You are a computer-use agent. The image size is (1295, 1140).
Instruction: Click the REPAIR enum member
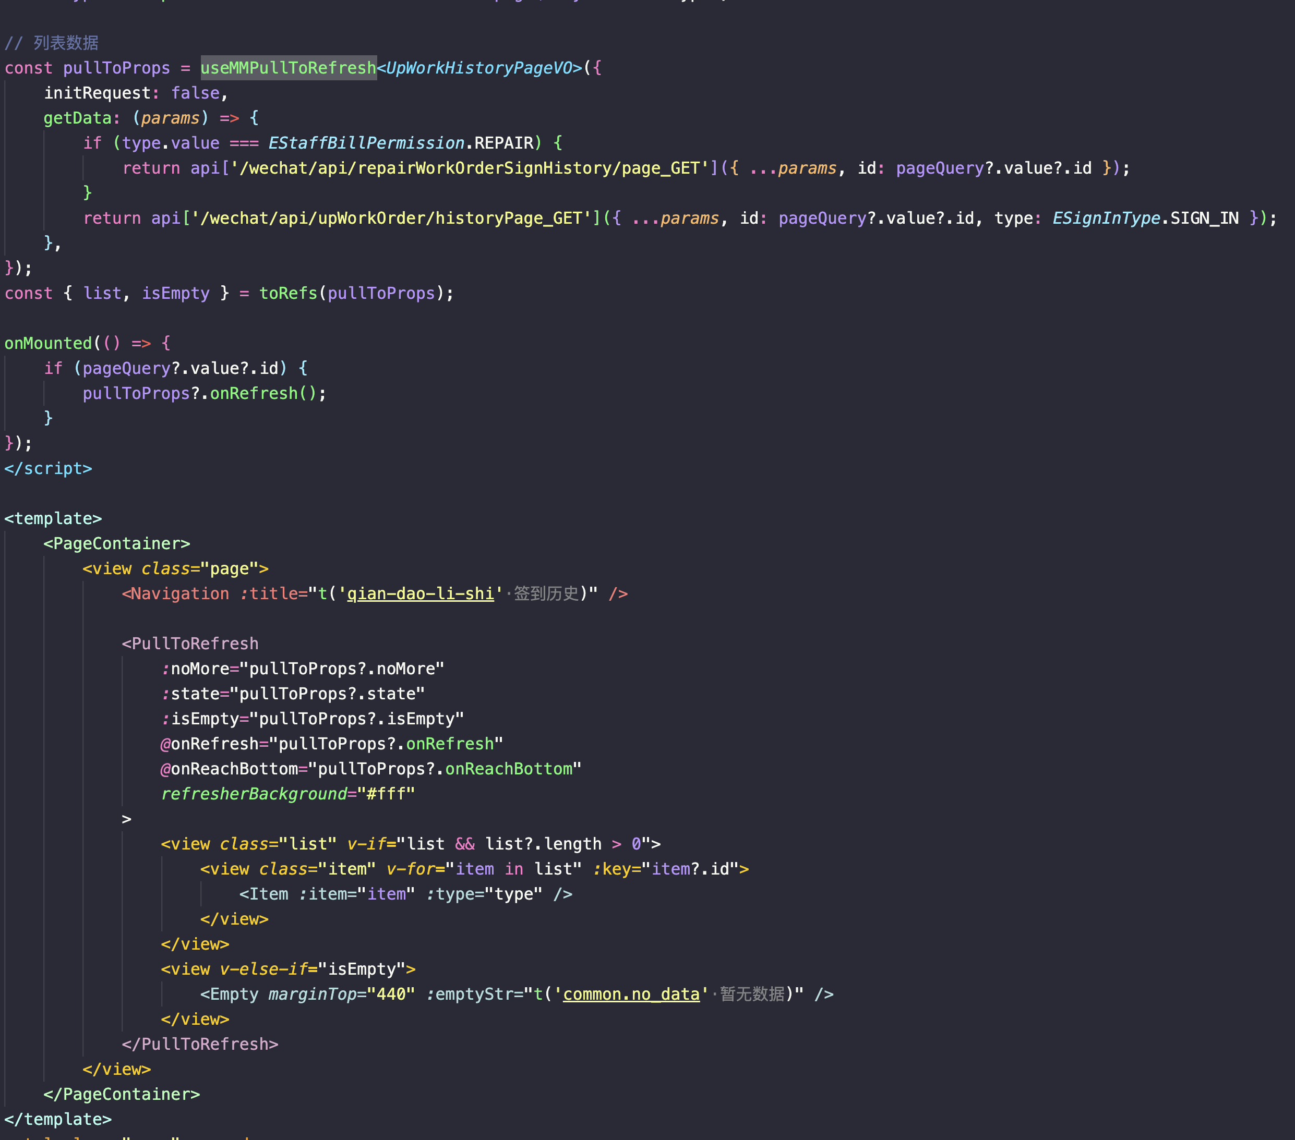click(505, 143)
